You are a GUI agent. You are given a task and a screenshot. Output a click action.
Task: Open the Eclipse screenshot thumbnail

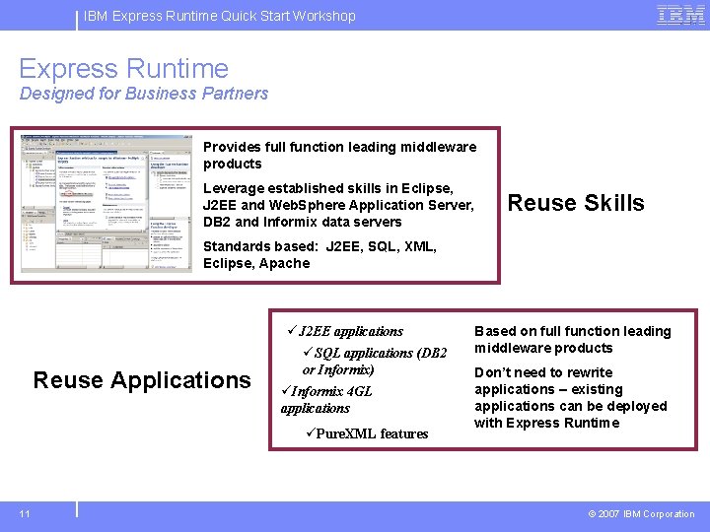click(x=106, y=204)
